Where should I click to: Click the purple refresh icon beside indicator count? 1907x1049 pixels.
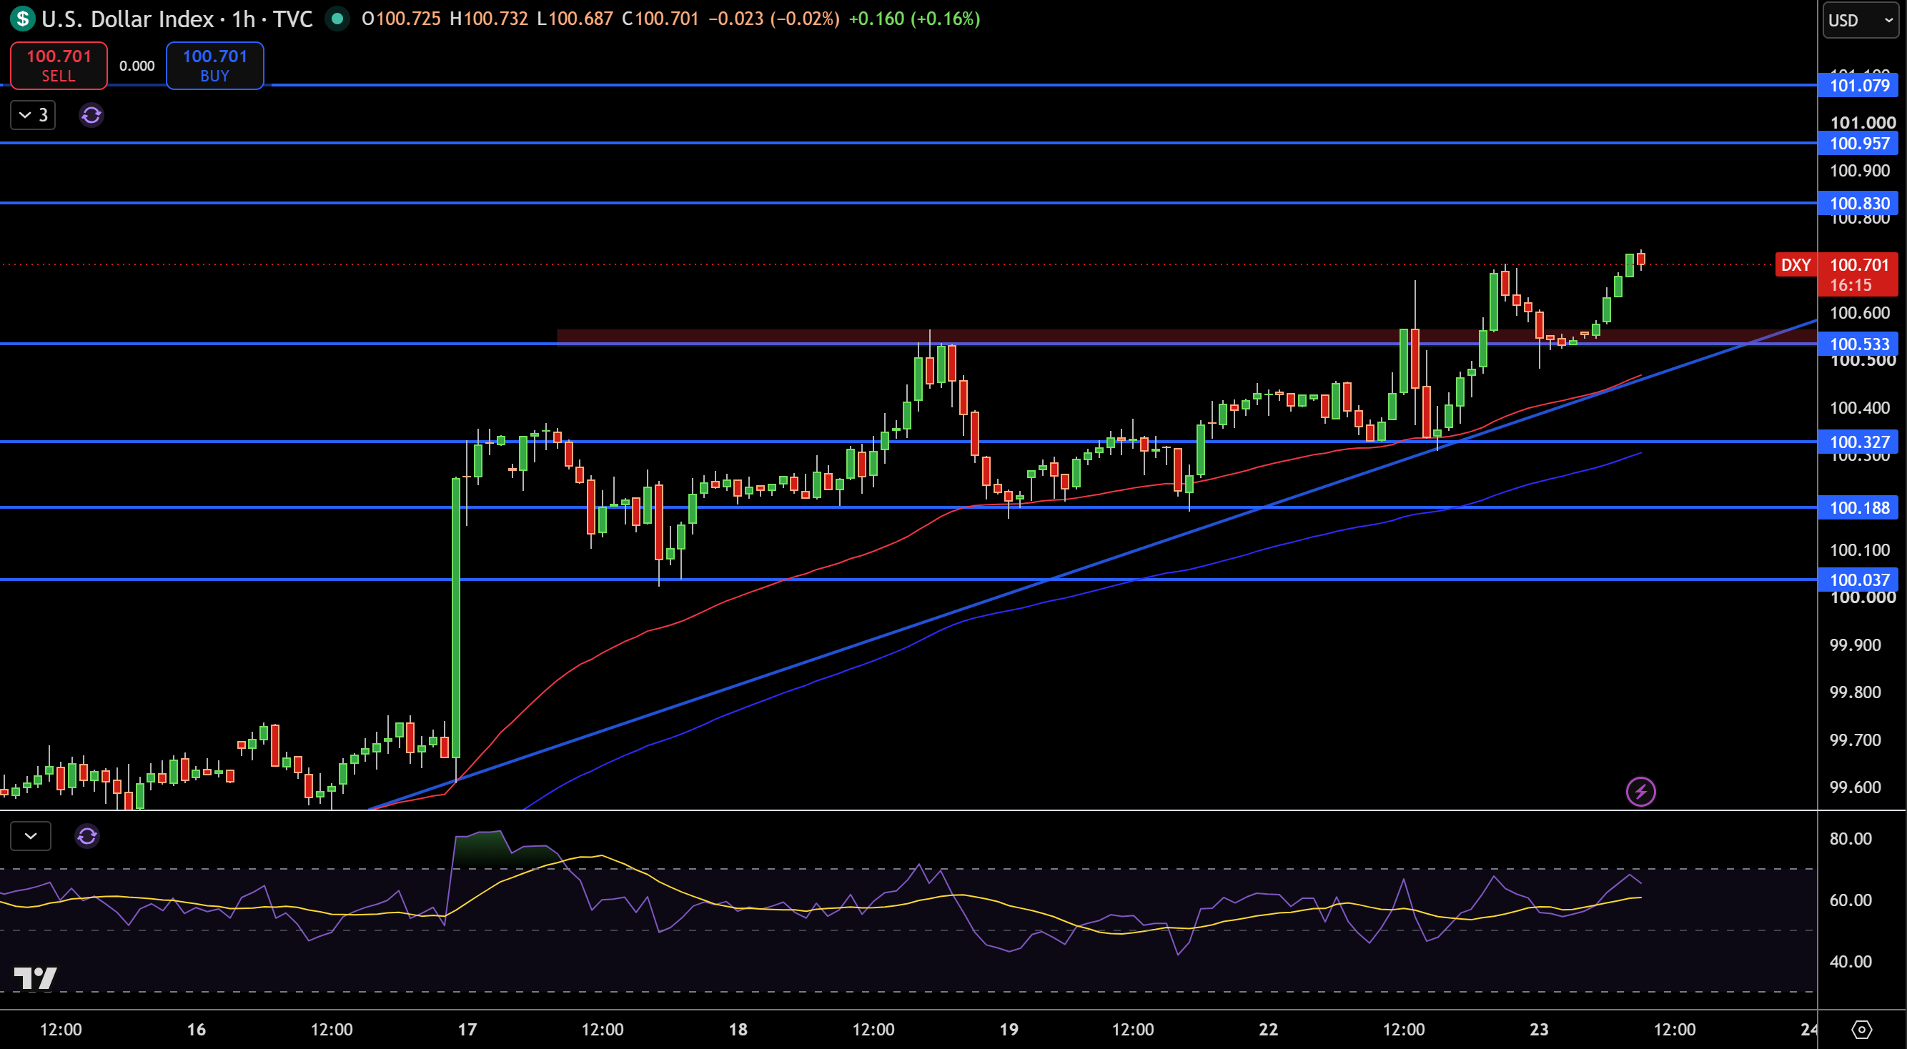[91, 116]
